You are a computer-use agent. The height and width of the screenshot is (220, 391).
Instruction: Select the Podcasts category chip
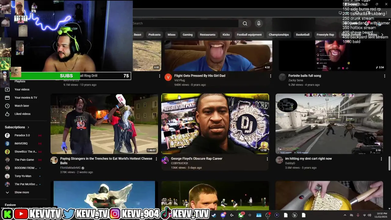154,35
